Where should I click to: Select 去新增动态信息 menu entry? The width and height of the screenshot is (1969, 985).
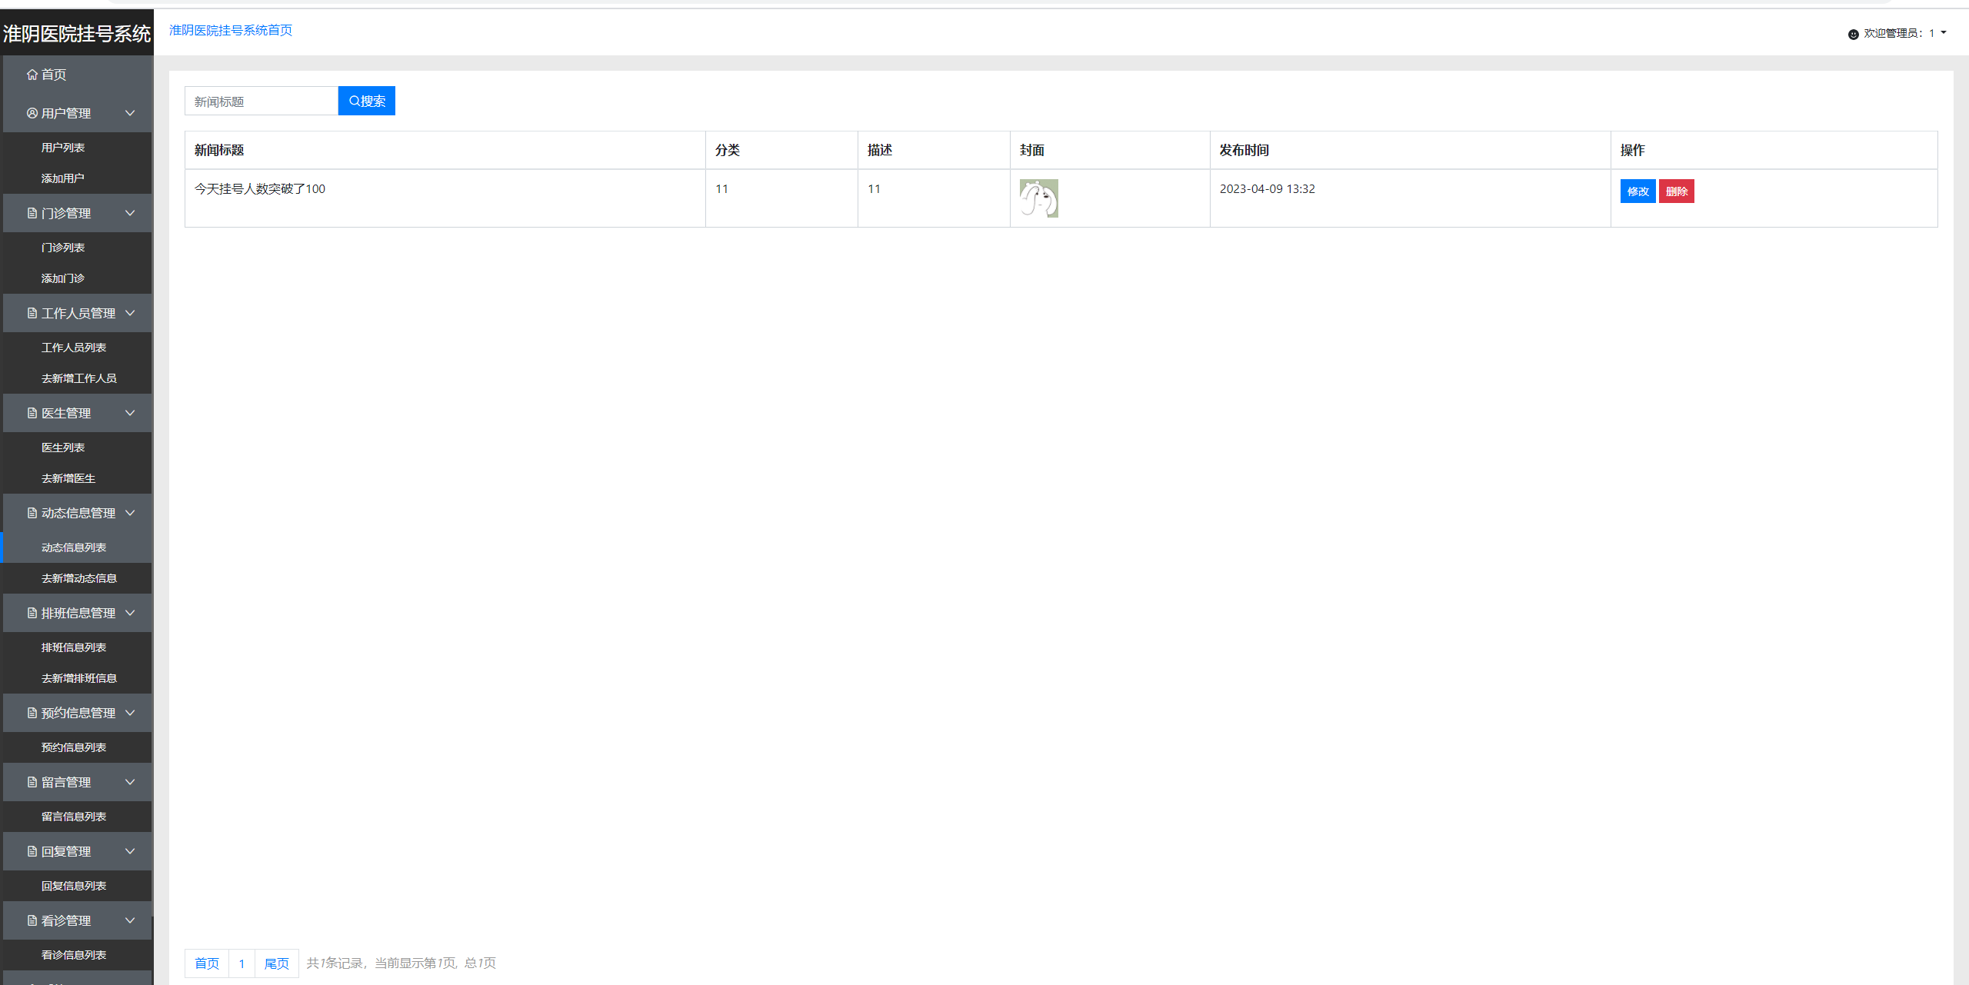(x=79, y=578)
